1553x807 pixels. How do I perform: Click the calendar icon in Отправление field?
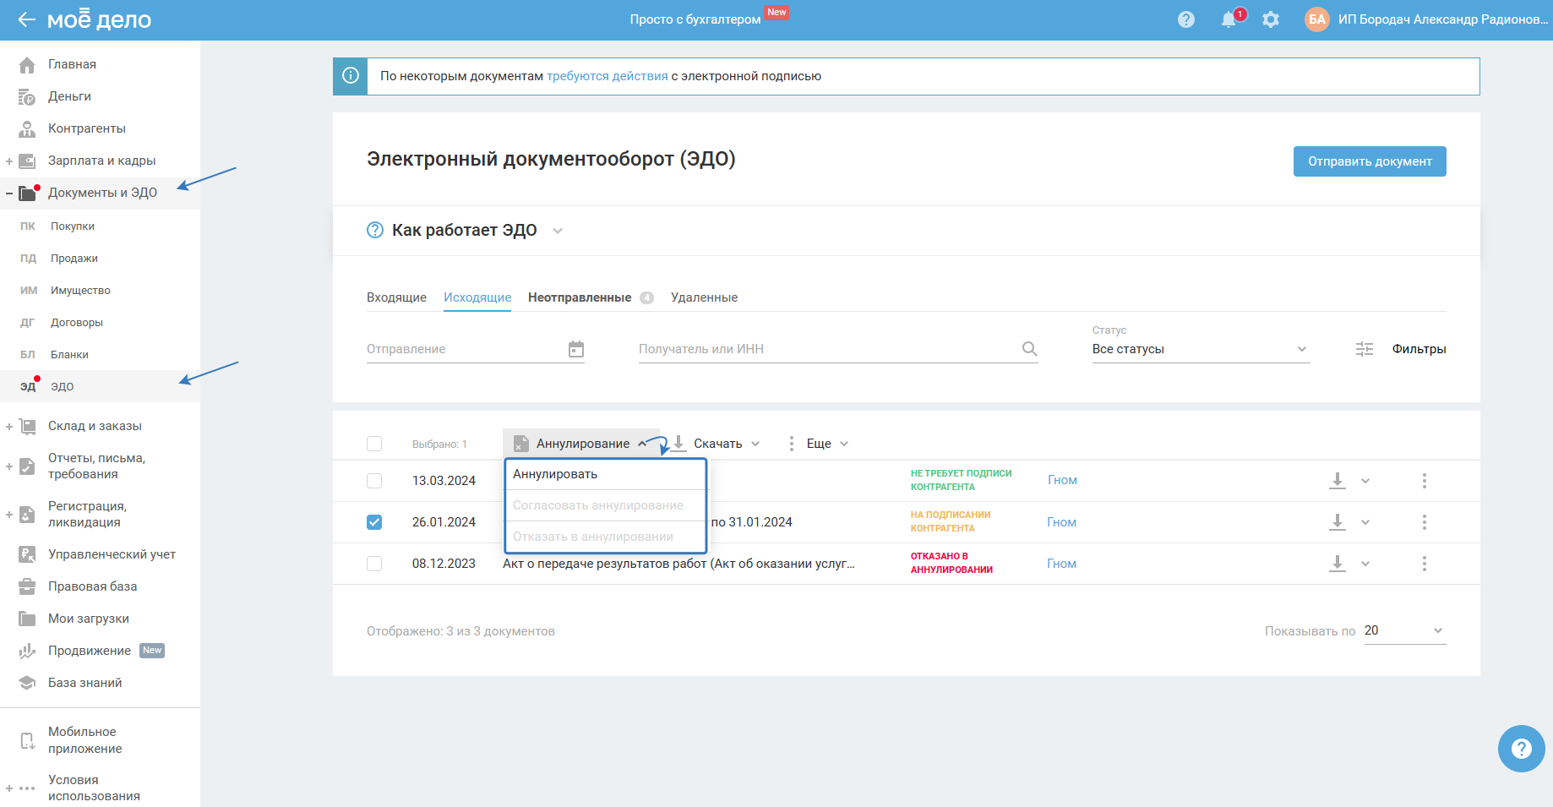click(576, 349)
